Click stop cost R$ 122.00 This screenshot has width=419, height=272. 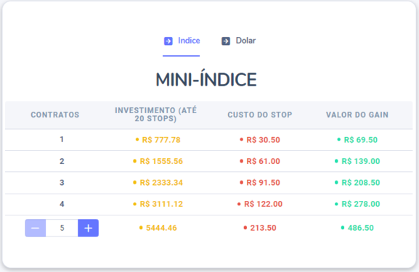coord(263,204)
